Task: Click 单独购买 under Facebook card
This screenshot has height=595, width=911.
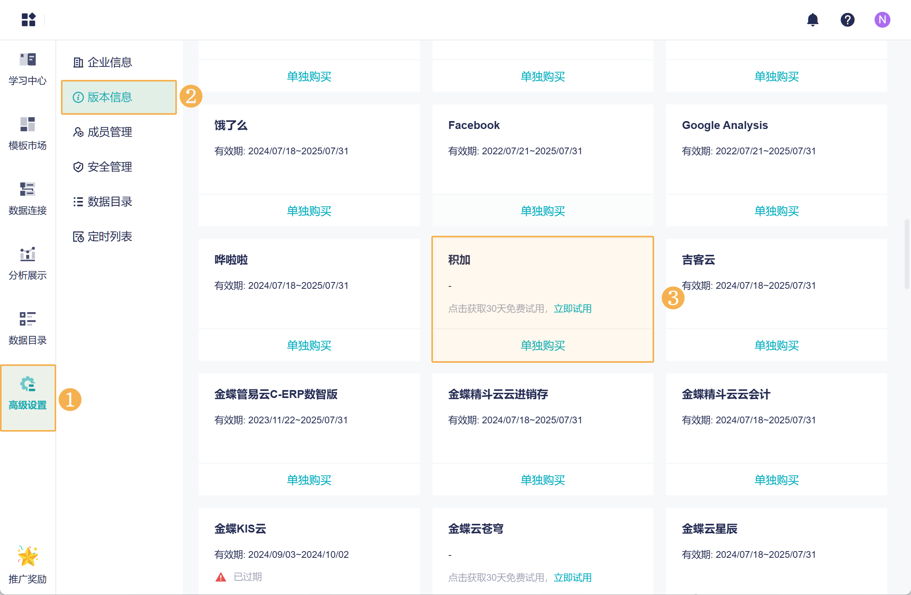Action: click(x=543, y=211)
